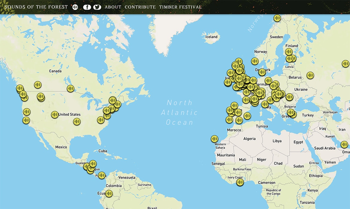Click the marker left of United States label
Image resolution: width=350 pixels, height=209 pixels.
[54, 115]
